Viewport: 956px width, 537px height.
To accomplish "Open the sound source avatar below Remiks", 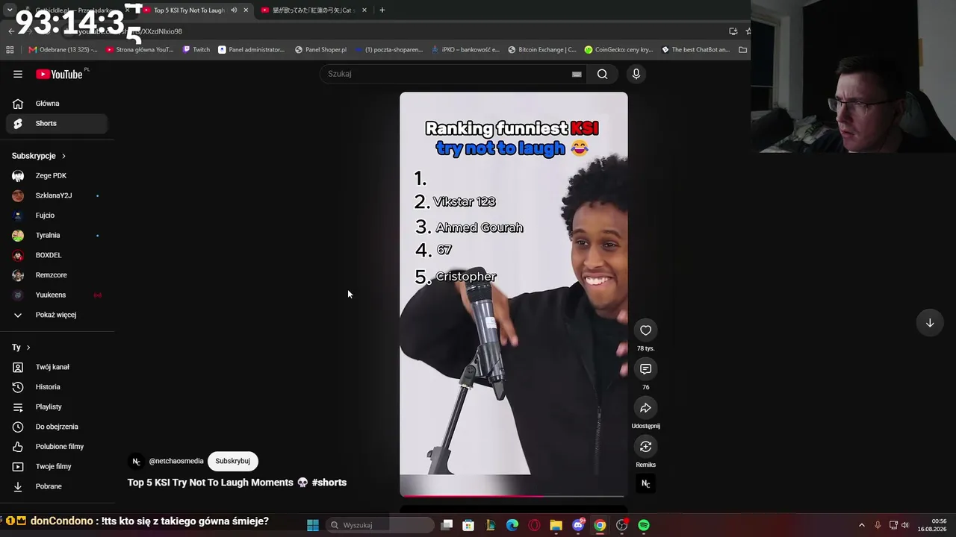I will tap(645, 483).
